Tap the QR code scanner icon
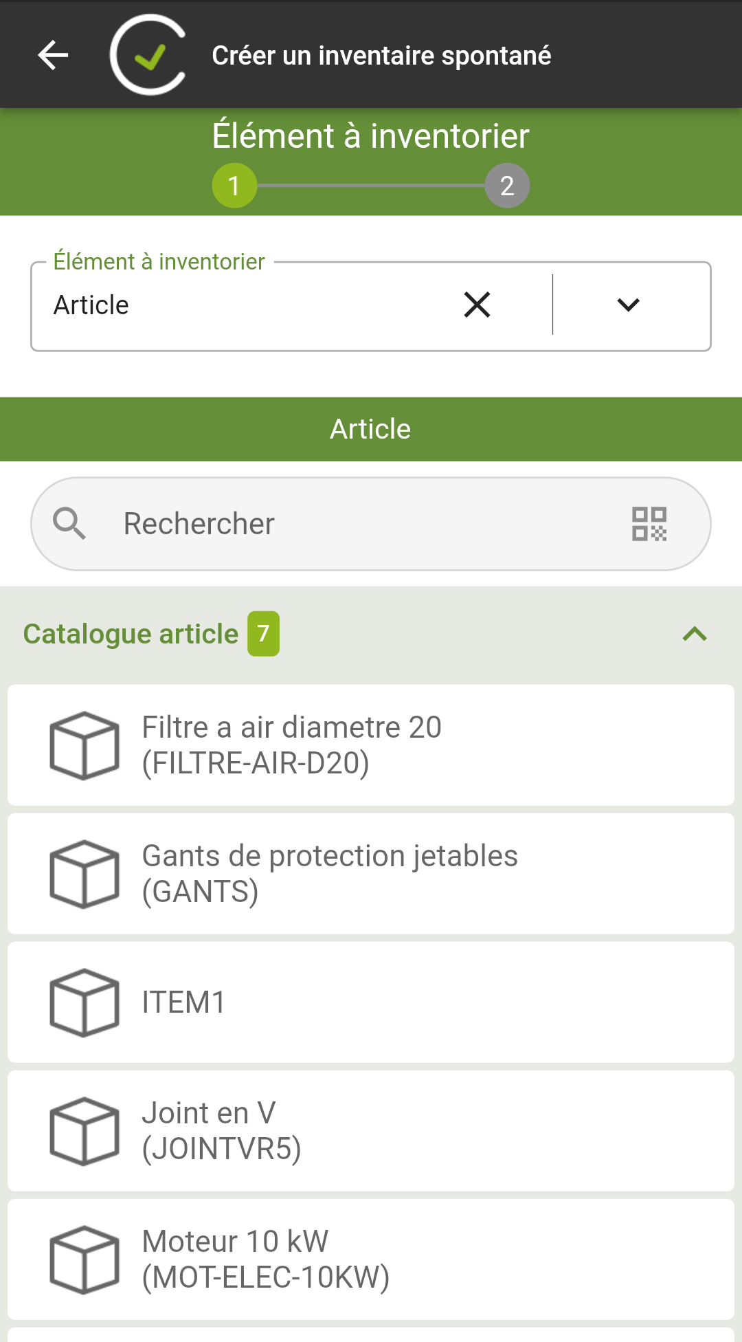 click(x=649, y=524)
